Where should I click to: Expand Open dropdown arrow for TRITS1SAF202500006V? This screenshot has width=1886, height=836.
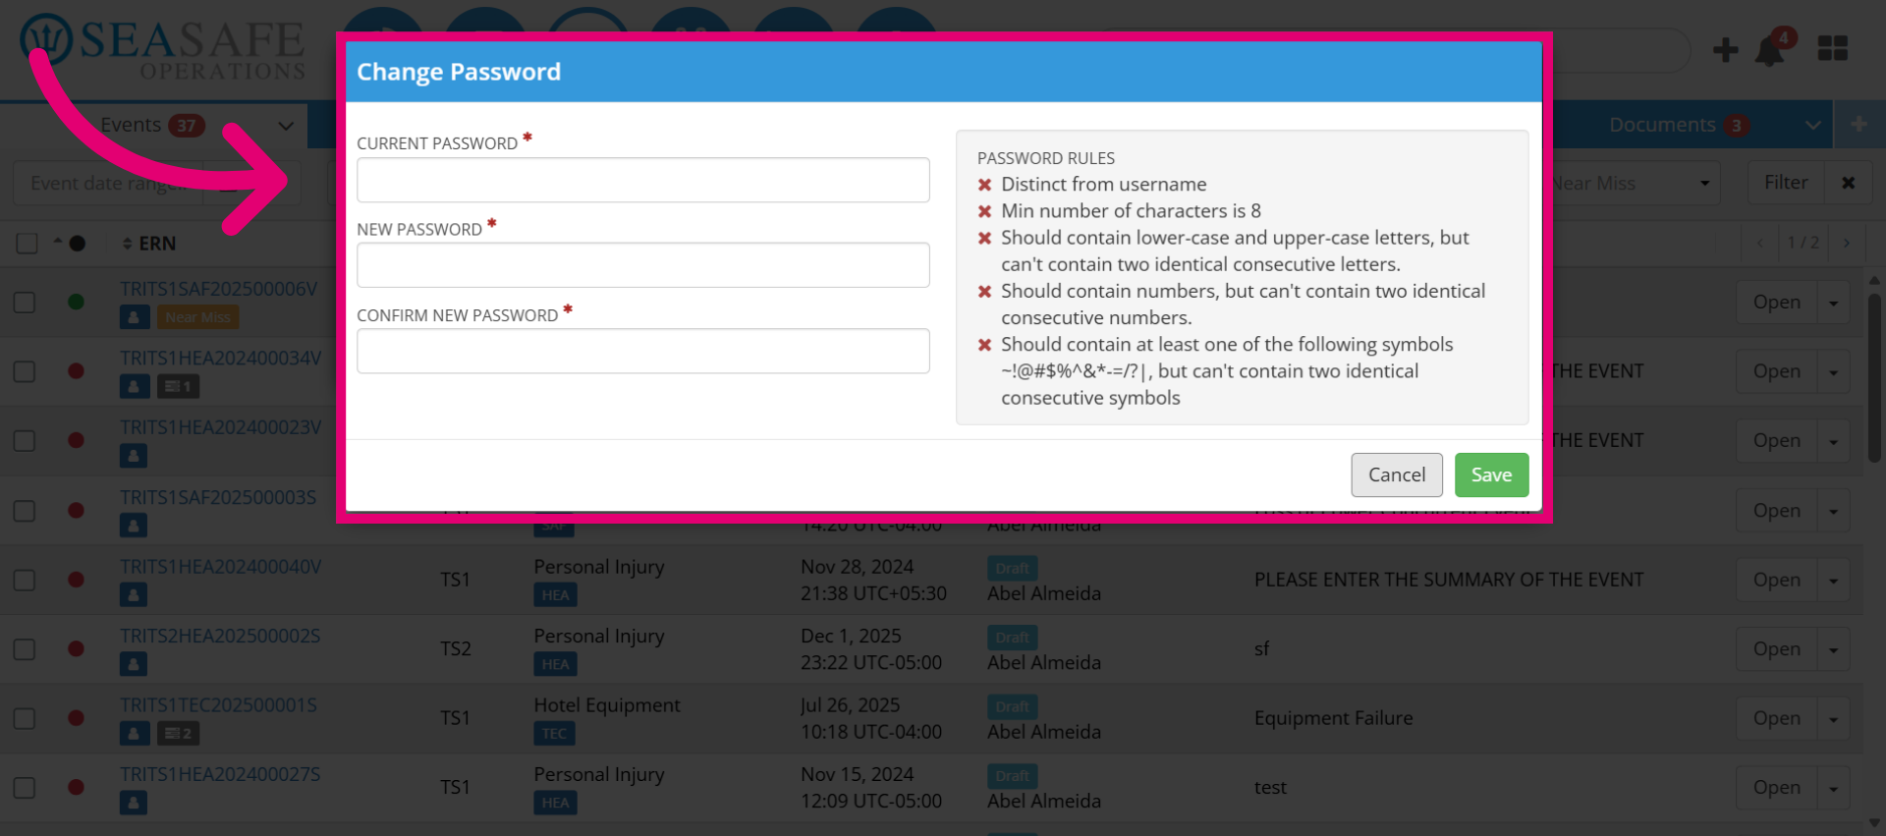[x=1833, y=303]
